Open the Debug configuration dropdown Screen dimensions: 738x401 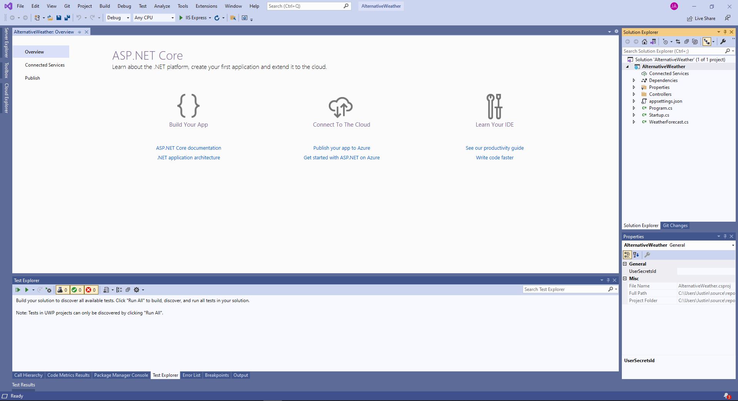118,18
